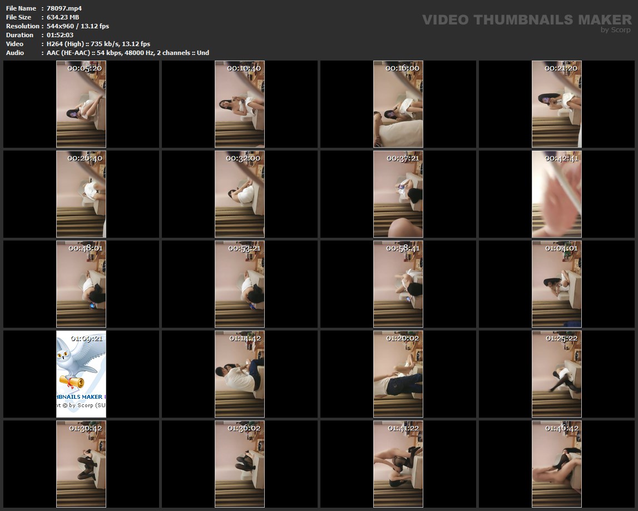Viewport: 638px width, 511px height.
Task: Click the Video Thumbnails Maker watermark title
Action: coord(526,20)
